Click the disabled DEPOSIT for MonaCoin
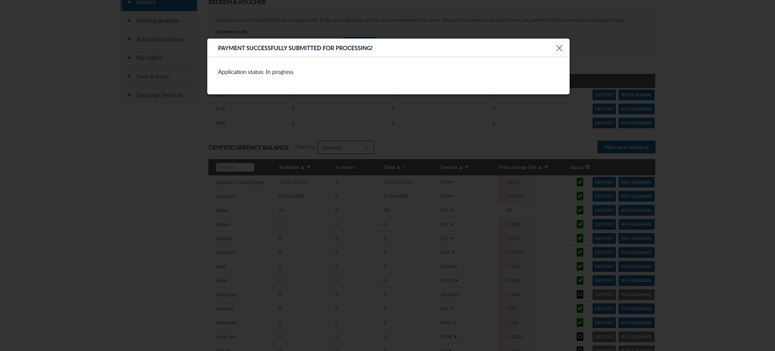The width and height of the screenshot is (775, 351). [x=604, y=294]
